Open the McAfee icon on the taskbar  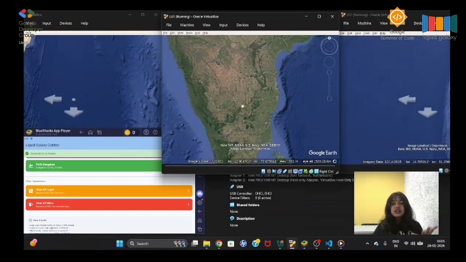coord(268,243)
